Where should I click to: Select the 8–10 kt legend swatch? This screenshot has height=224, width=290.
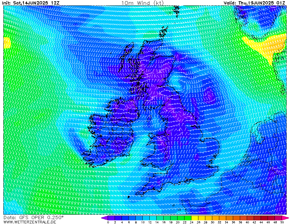coord(139,218)
